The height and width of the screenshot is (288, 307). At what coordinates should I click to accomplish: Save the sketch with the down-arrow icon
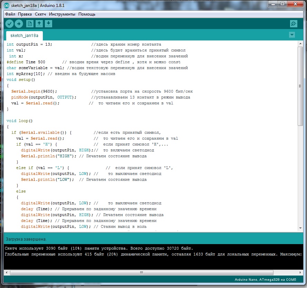coord(49,24)
